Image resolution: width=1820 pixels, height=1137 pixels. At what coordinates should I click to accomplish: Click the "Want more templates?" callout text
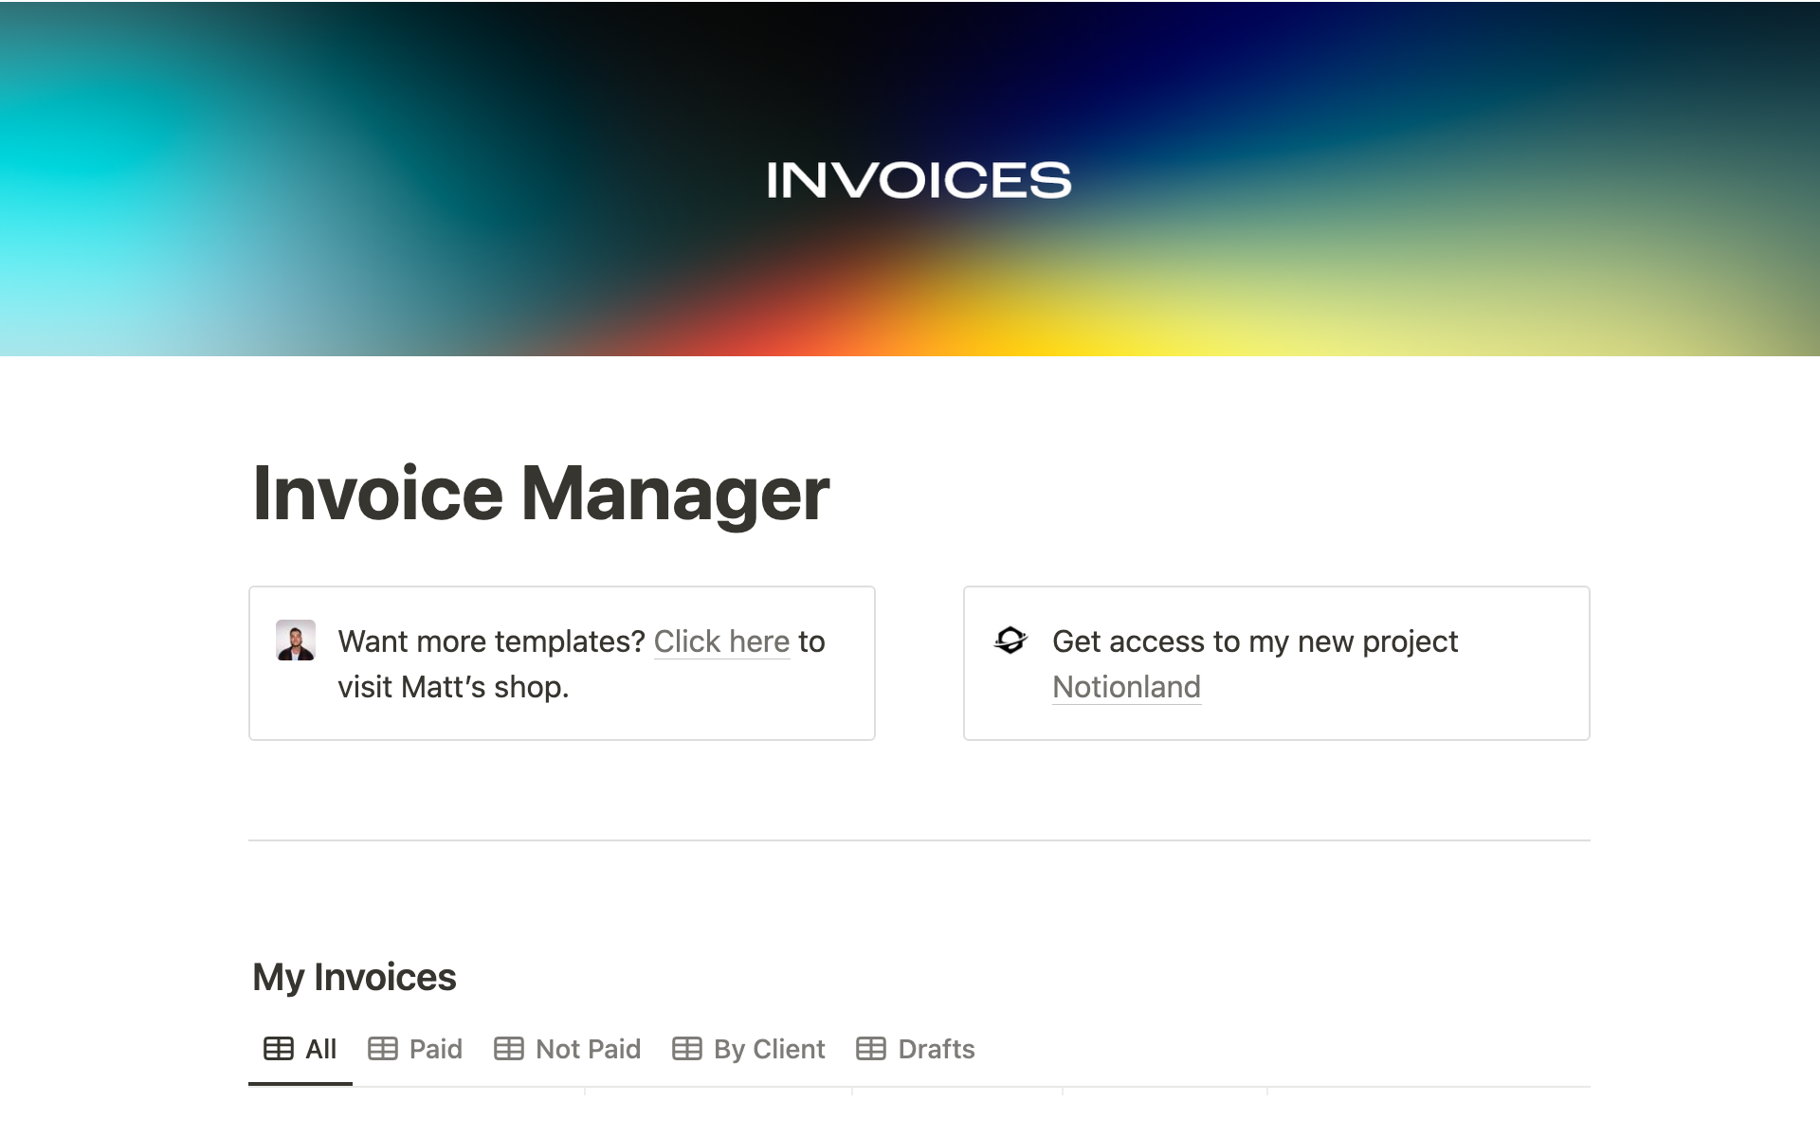tap(491, 641)
